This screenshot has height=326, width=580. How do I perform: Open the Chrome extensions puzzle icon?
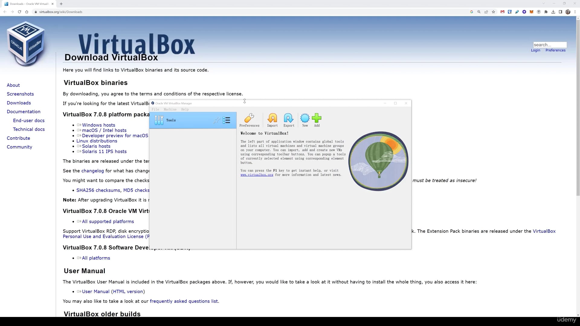coord(546,12)
